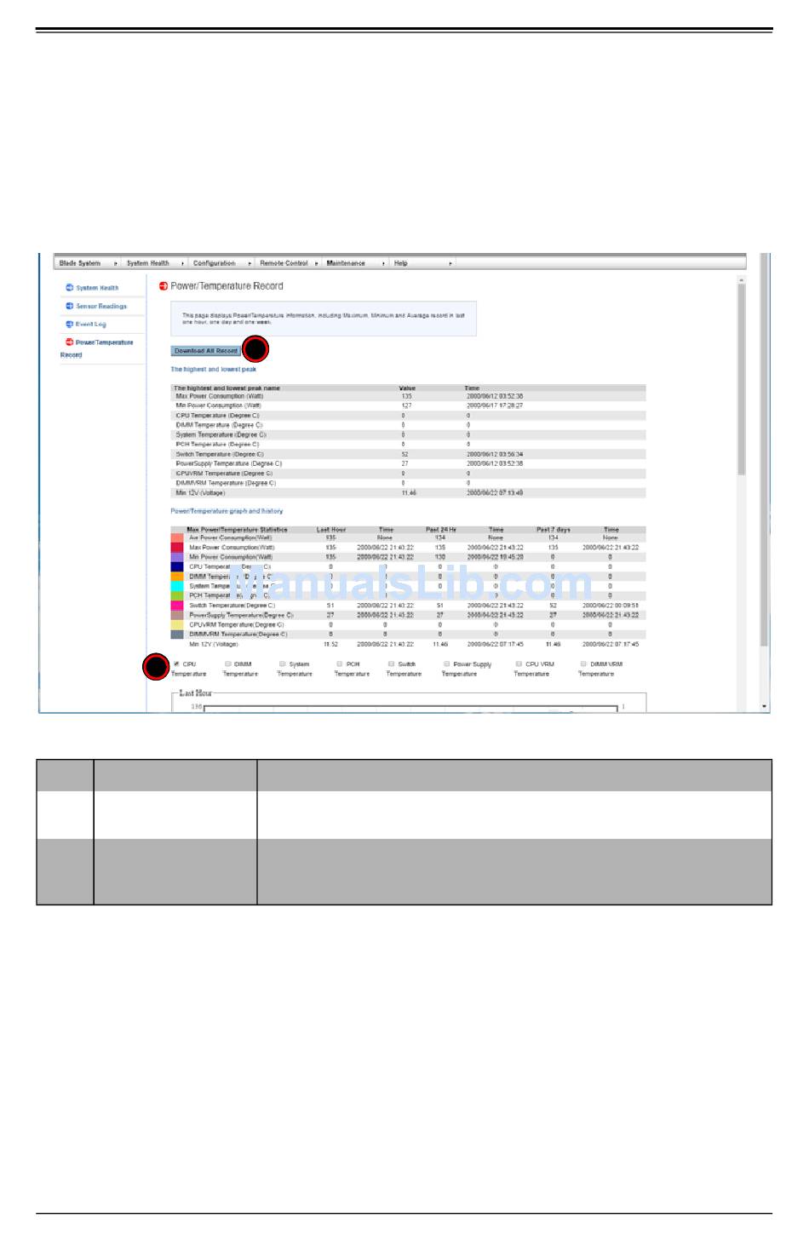Enable the CPU VRM Temperature checkbox
Screen dimensions: 809x1258
(518, 663)
